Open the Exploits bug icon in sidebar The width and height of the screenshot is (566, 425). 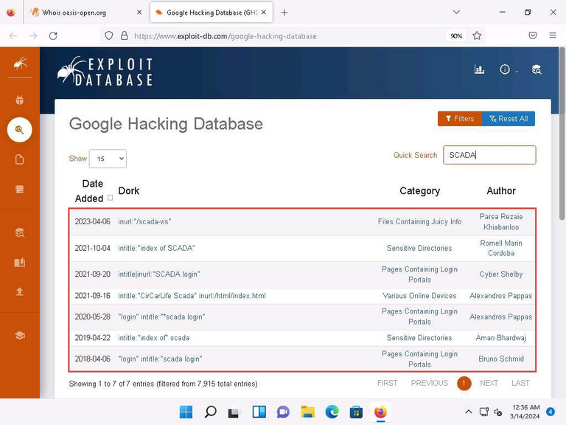coord(20,100)
